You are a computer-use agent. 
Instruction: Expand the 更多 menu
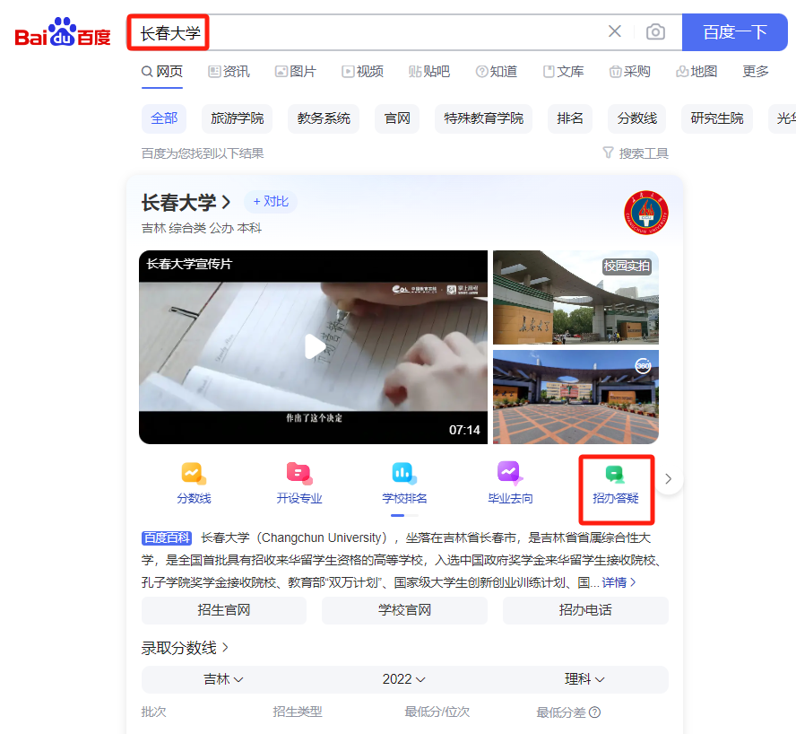756,72
